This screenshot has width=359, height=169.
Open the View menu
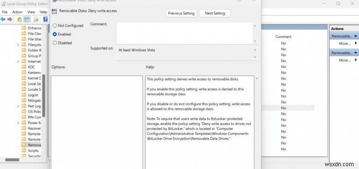(31, 12)
